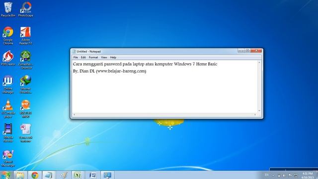Click the Windows Start button
The width and height of the screenshot is (318, 179).
(6, 175)
